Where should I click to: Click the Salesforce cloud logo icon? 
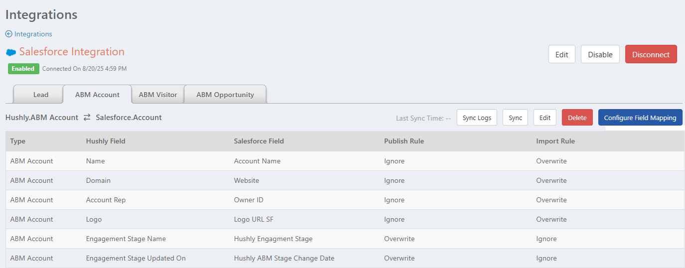(11, 52)
